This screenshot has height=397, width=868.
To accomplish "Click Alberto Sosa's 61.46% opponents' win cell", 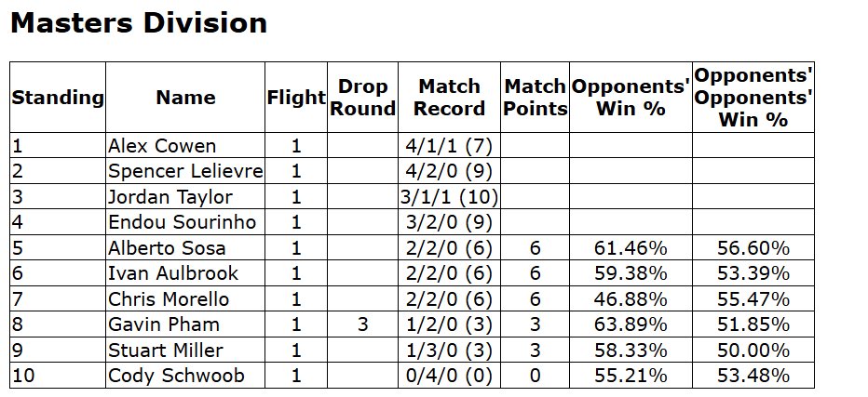I will pos(631,248).
